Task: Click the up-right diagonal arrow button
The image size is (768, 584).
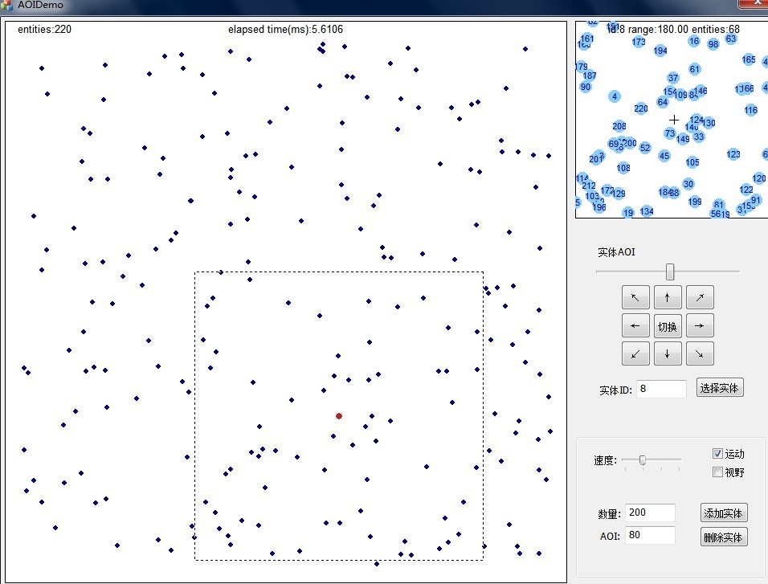Action: [x=700, y=298]
